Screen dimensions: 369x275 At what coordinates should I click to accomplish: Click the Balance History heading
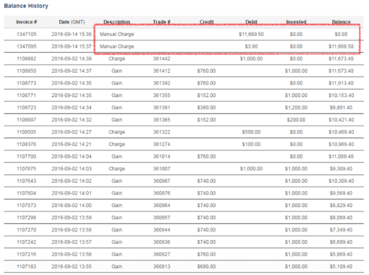point(26,6)
